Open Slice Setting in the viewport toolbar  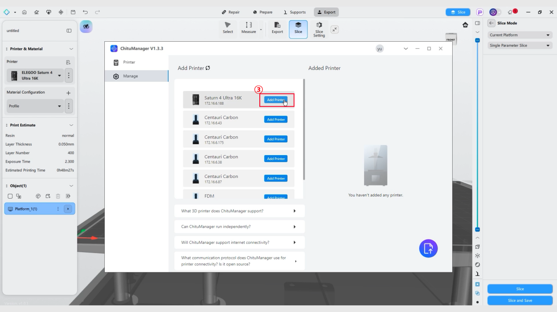pos(319,29)
